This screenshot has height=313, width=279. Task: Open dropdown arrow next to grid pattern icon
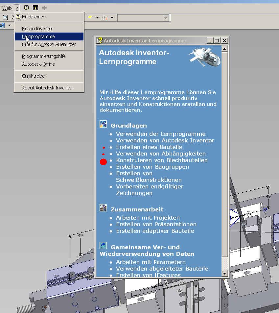(10, 25)
